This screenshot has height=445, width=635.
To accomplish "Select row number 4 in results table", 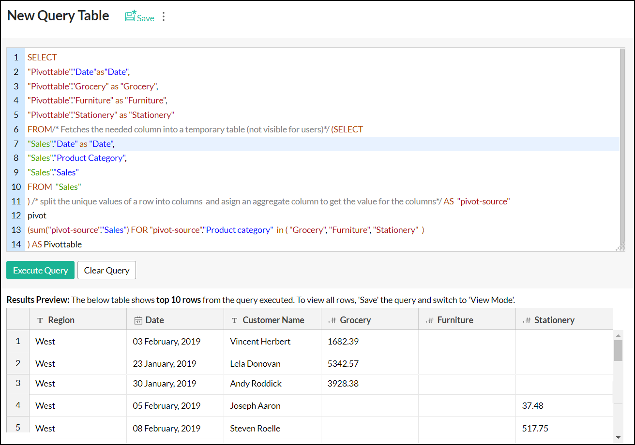I will point(18,405).
